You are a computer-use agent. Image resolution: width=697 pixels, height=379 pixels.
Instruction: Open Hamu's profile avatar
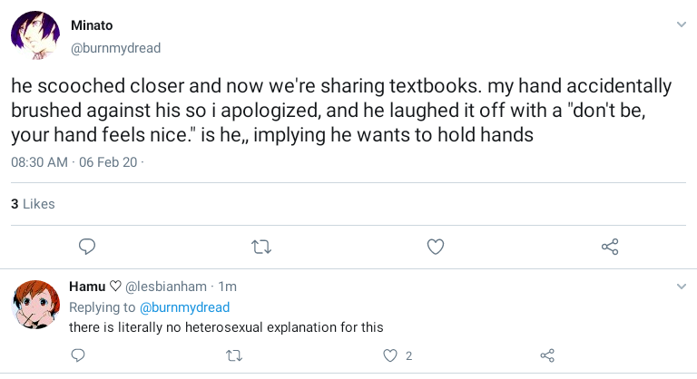pyautogui.click(x=36, y=305)
